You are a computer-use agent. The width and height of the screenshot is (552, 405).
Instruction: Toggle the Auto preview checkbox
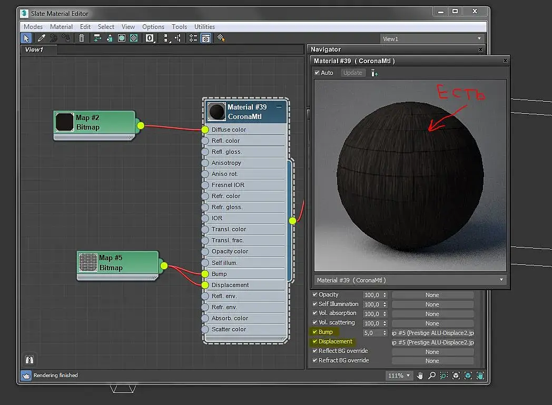(x=317, y=73)
